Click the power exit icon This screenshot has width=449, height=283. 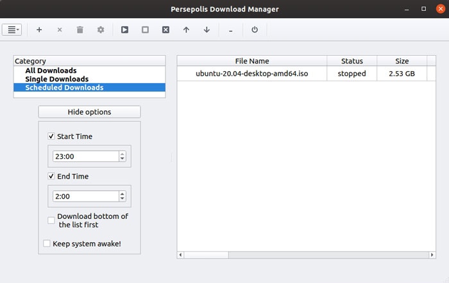pos(255,29)
